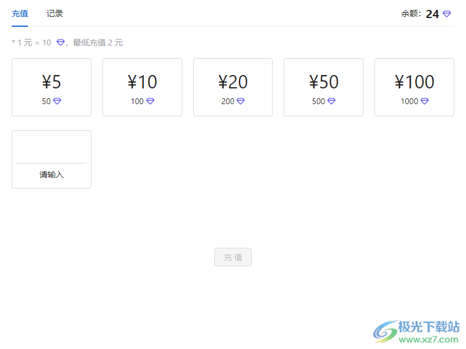Click the balance value 24
Screen dimensions: 466x349
click(x=432, y=14)
